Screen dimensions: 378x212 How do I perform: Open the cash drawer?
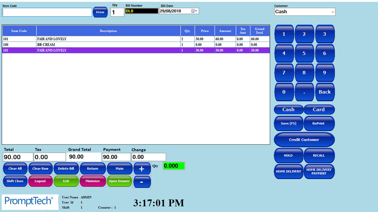point(119,181)
